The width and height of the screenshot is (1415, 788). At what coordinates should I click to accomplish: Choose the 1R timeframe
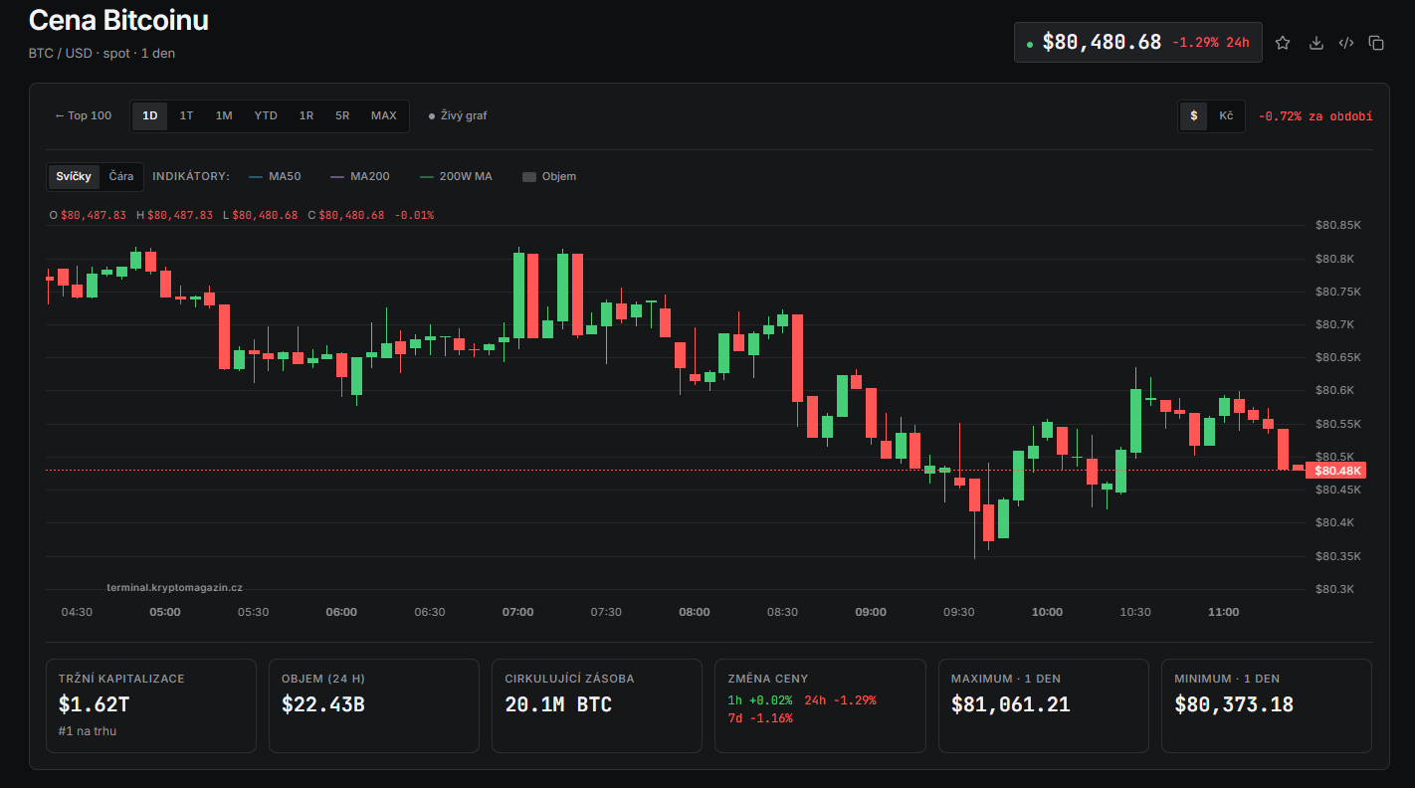click(x=306, y=115)
